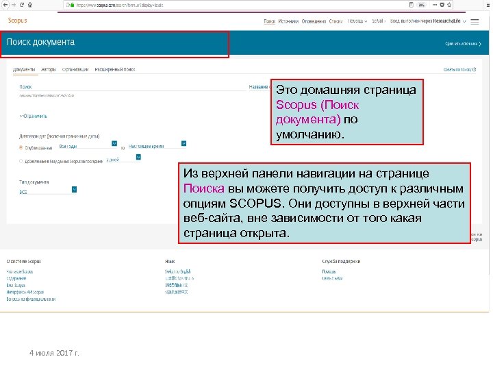Open the Scopus hamburger menu icon
Screen dimensions: 493x370
pos(475,22)
